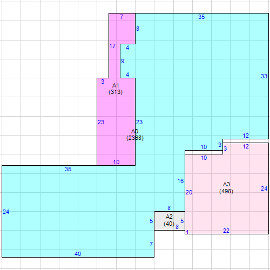Click the 1 dimension at A3's bottom corner

[187, 232]
